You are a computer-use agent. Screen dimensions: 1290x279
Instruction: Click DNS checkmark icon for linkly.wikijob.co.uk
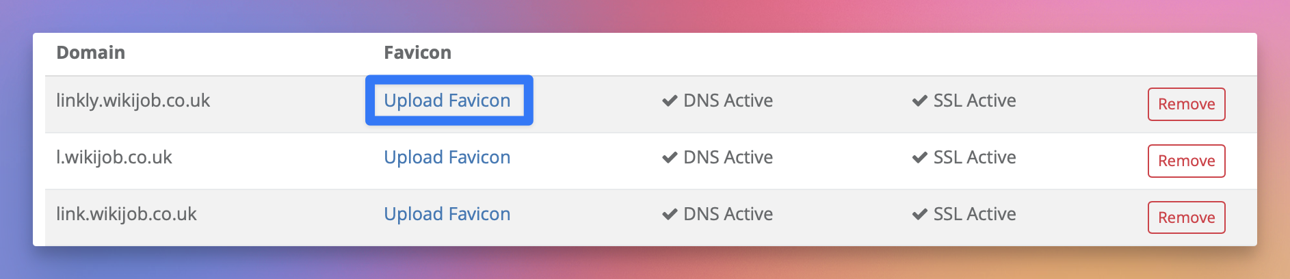click(669, 101)
